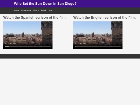Enter fullscreen on English version video

point(115,44)
